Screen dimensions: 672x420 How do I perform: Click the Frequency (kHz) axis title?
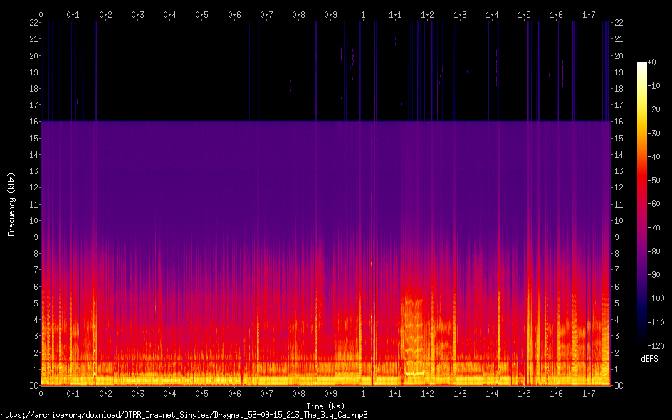[x=11, y=204]
